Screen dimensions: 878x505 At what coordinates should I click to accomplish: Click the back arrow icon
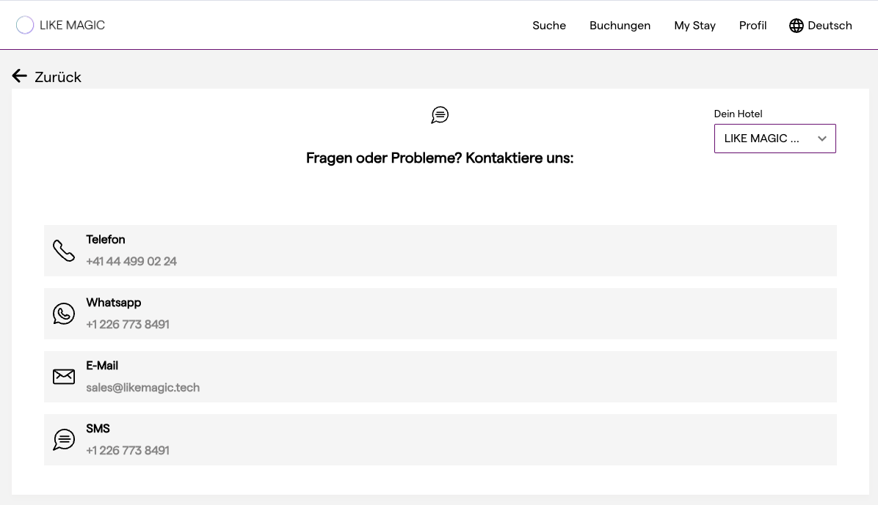(20, 76)
